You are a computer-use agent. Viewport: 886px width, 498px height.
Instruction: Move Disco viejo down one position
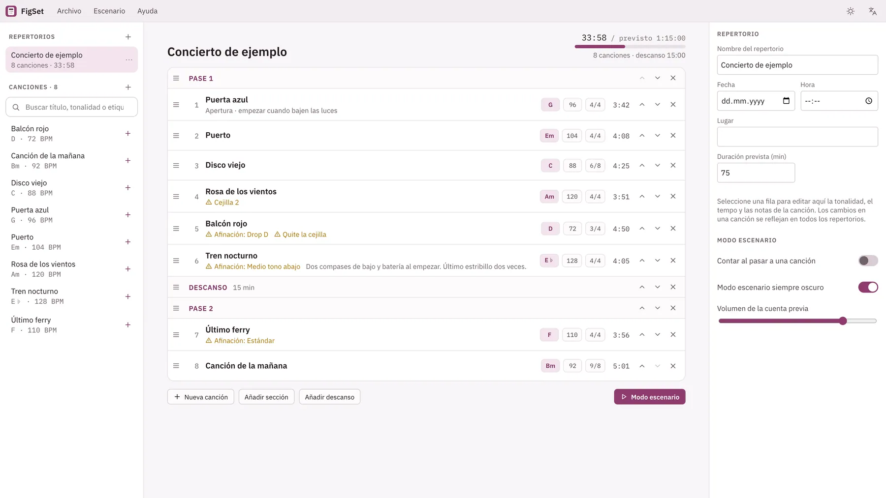pos(657,165)
